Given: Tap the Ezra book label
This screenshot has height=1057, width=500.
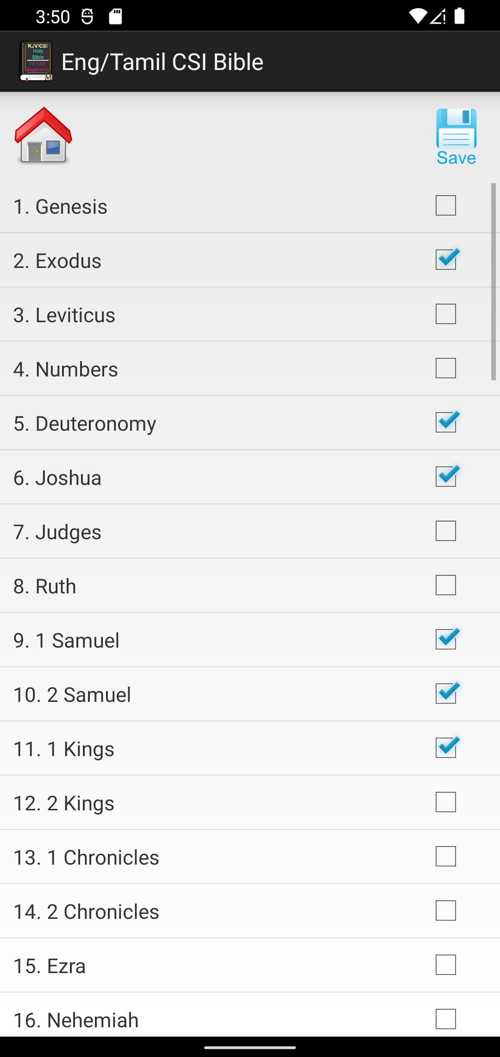Looking at the screenshot, I should (x=50, y=966).
